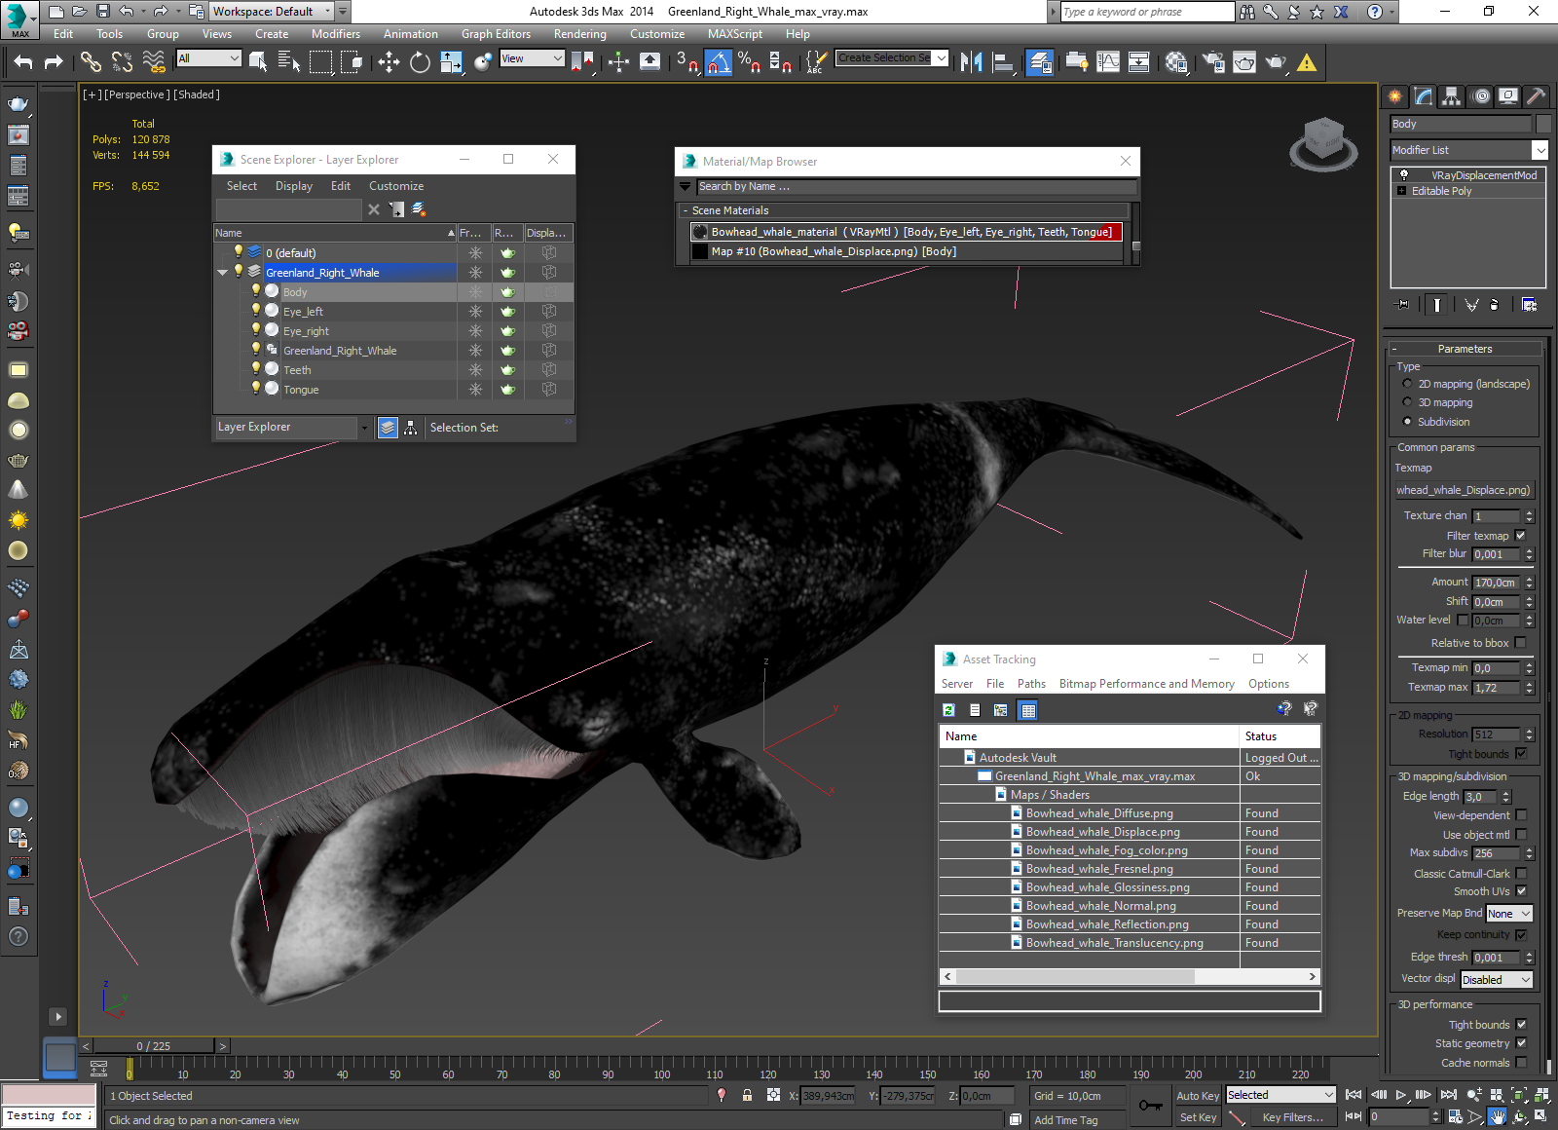Open the Workspace Default dropdown
Image resolution: width=1558 pixels, height=1130 pixels.
click(x=272, y=12)
